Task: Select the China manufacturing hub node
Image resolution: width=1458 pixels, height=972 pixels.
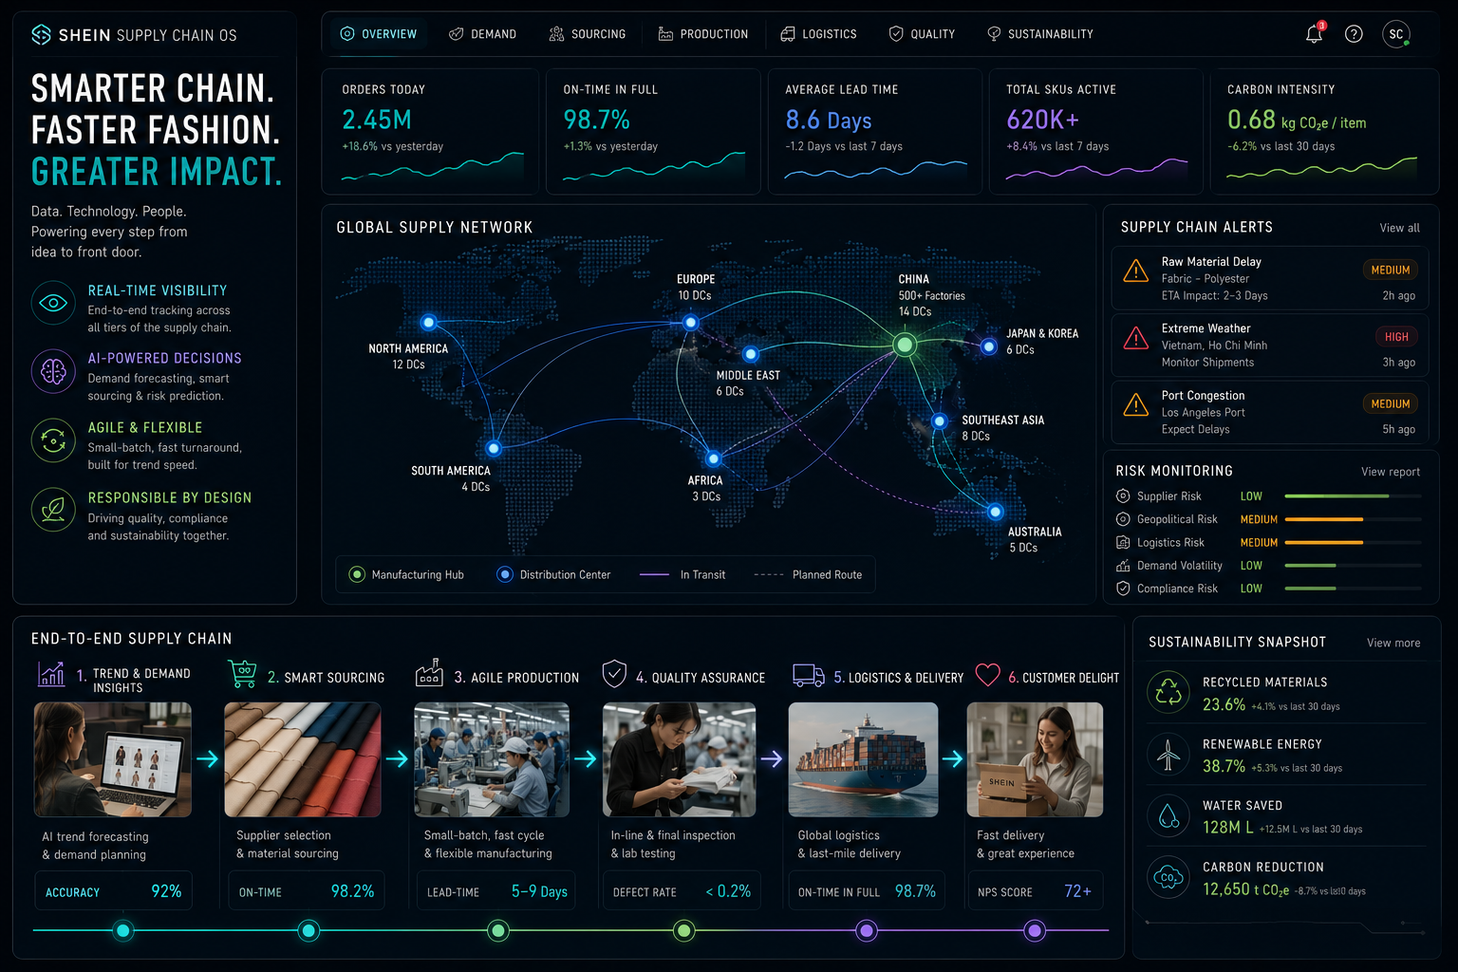Action: coord(905,345)
